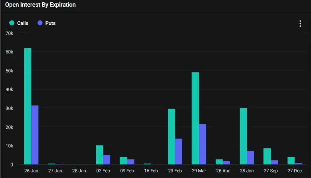Screen dimensions: 311x178
Task: Click the 26 Jan Puts bar
Action: click(35, 135)
